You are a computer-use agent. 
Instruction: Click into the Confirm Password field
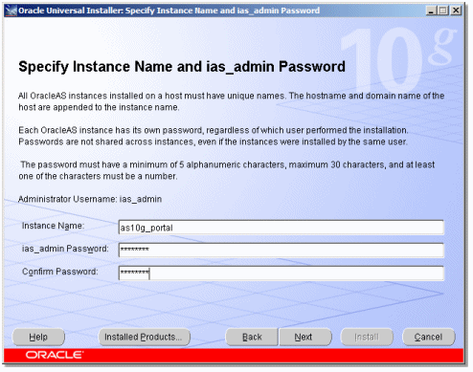pos(282,274)
